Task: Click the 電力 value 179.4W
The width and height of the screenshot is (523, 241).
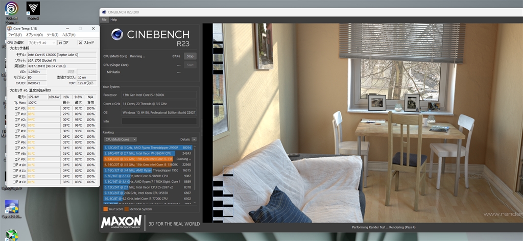Action: 37,97
